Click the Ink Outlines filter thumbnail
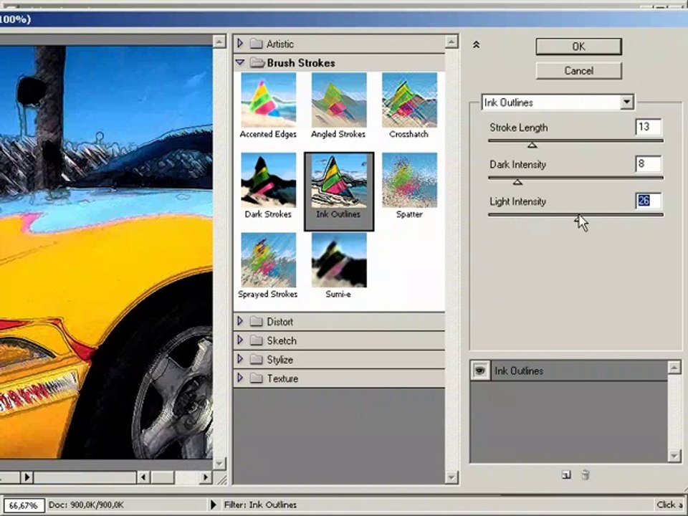Viewport: 688px width, 516px height. [339, 181]
